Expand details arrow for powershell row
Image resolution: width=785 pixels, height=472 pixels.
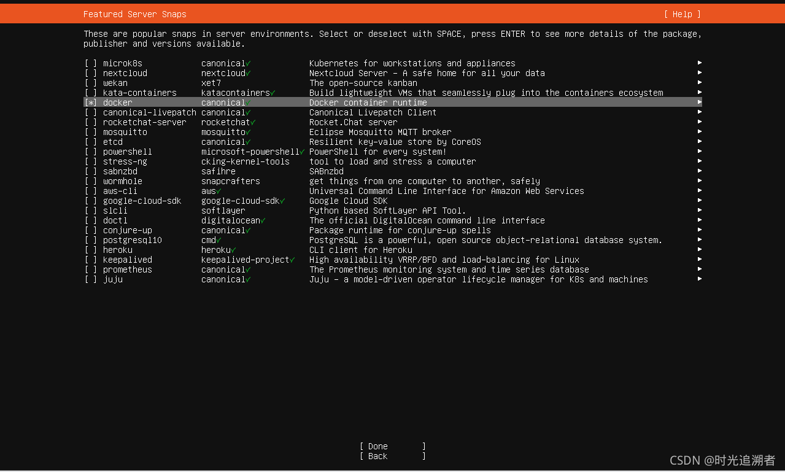pyautogui.click(x=700, y=151)
